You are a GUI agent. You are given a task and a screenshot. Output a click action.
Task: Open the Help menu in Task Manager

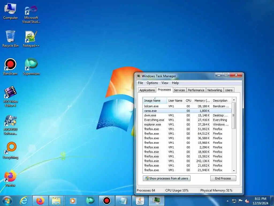point(175,83)
